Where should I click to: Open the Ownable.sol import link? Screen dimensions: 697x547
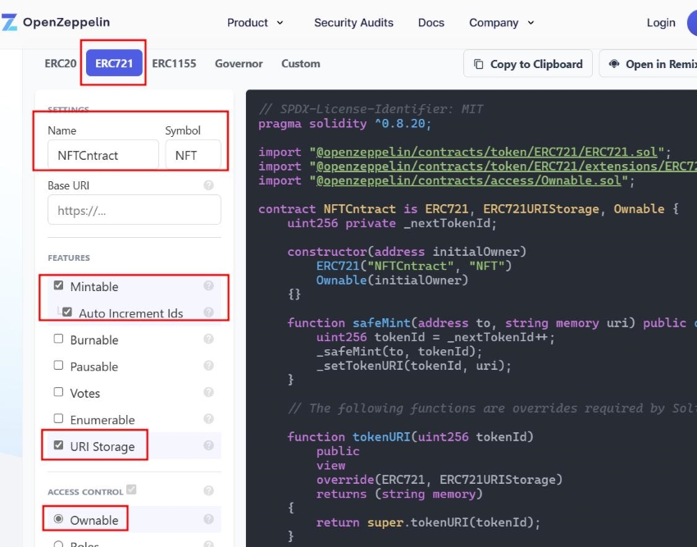tap(468, 180)
